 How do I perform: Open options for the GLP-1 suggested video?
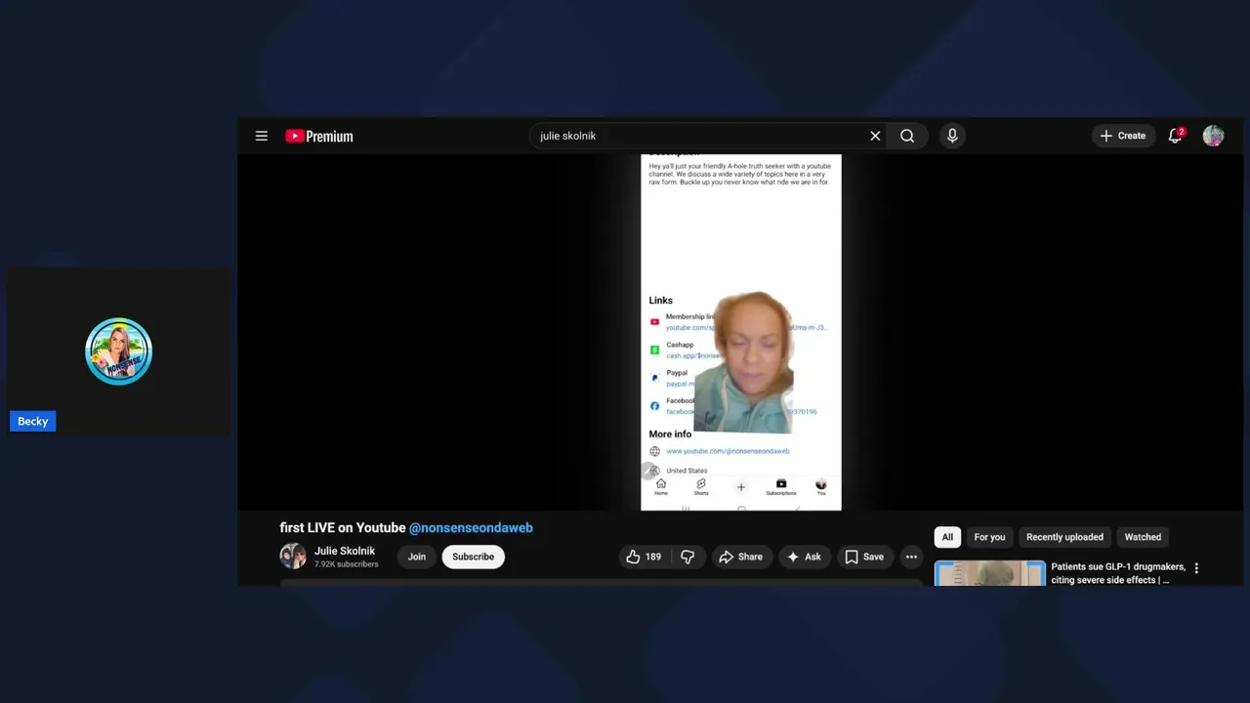click(x=1196, y=567)
